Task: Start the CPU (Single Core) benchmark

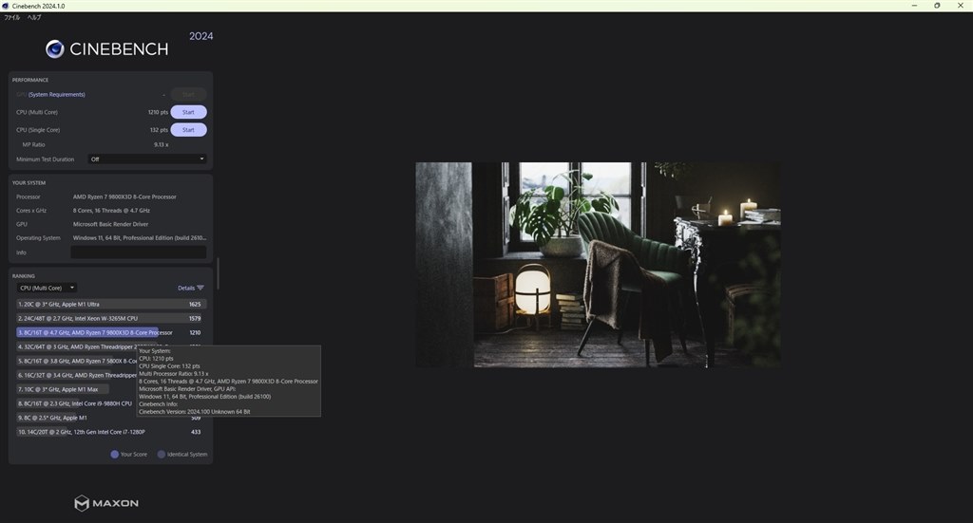Action: [188, 130]
